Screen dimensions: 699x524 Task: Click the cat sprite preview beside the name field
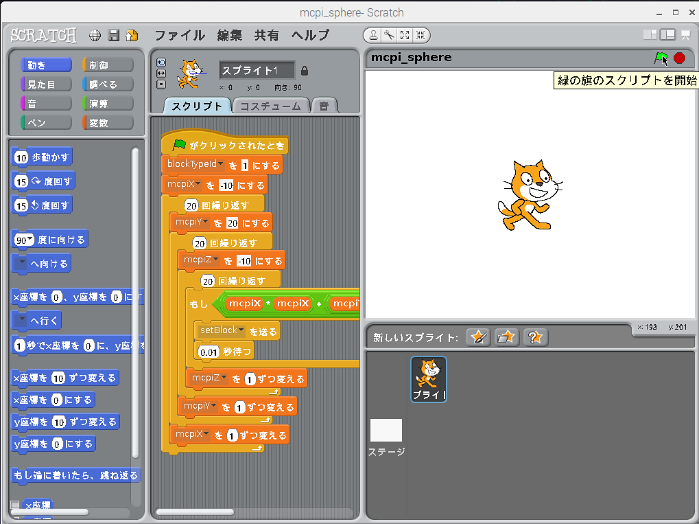pos(190,74)
